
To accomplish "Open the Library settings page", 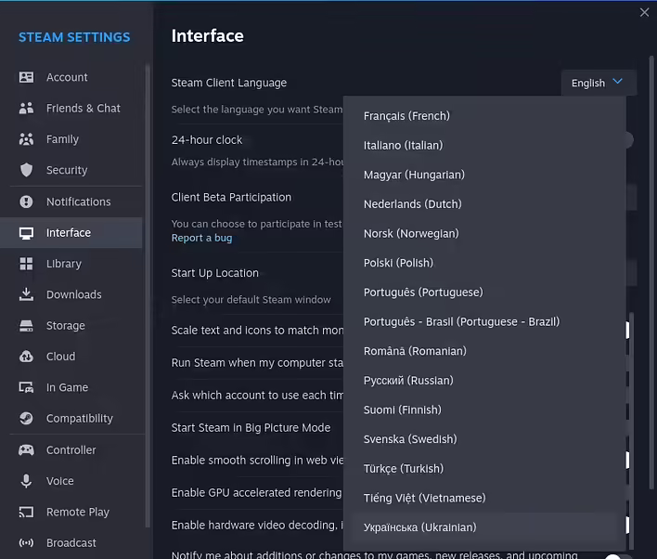I will tap(71, 264).
